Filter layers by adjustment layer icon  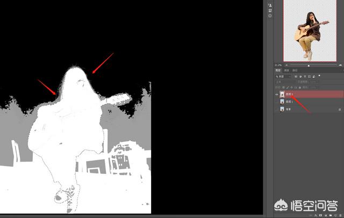point(300,76)
